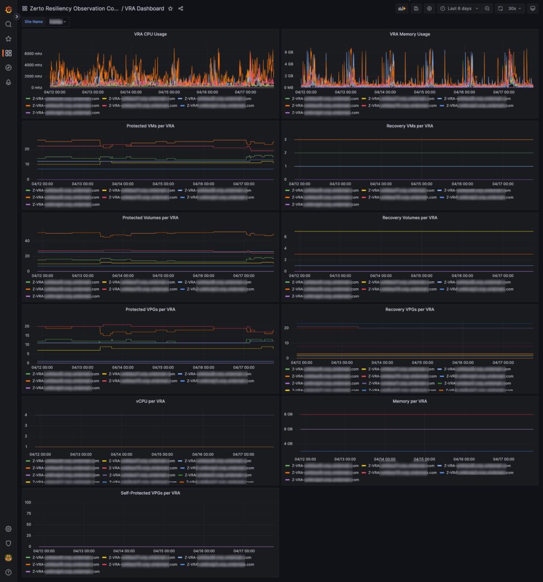The width and height of the screenshot is (543, 582).
Task: Click the 6 GB axis label in VRA Memory Usage
Action: click(289, 52)
